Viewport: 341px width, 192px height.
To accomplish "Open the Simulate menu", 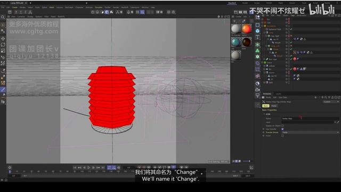I will [x=99, y=7].
